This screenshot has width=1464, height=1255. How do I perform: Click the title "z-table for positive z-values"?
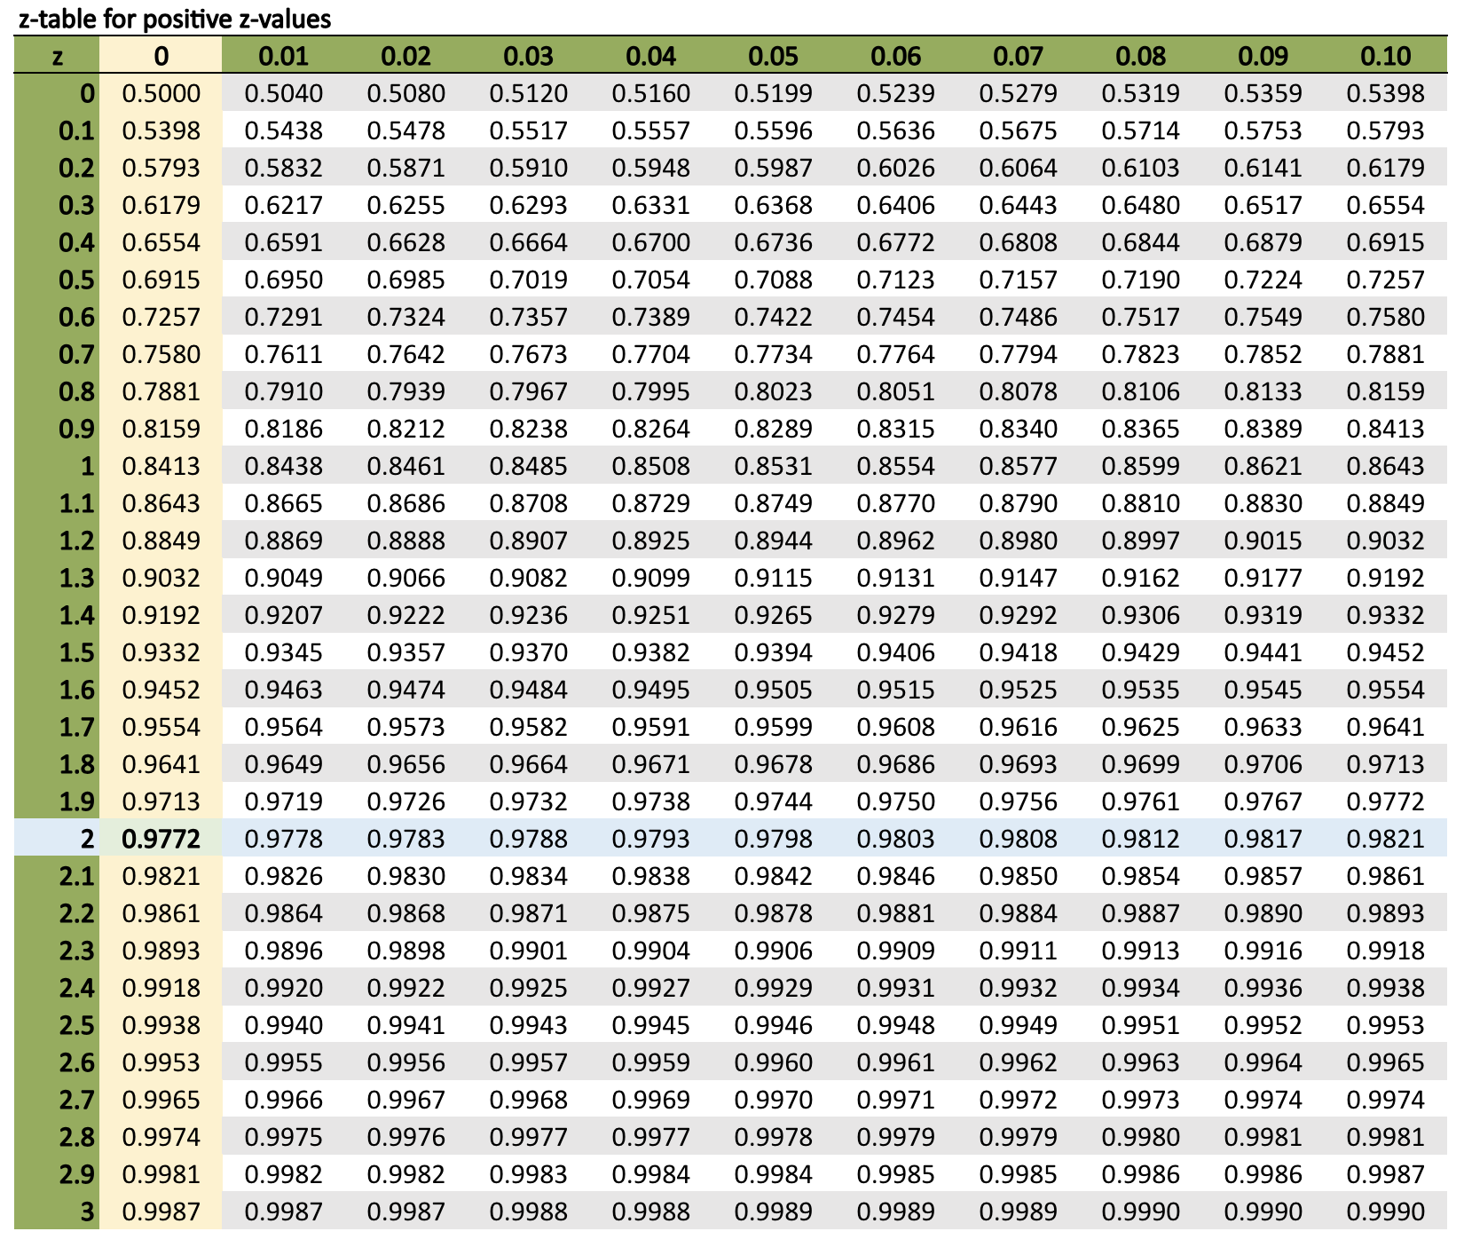tap(174, 20)
